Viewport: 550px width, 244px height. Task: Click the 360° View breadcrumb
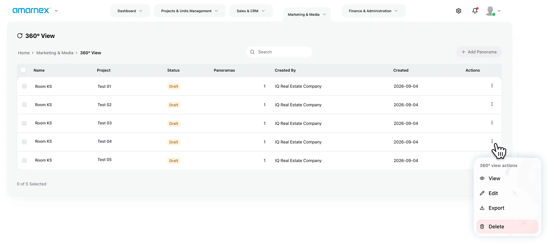[90, 53]
